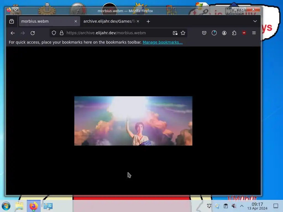Open clipboard tray icon

tap(226, 206)
